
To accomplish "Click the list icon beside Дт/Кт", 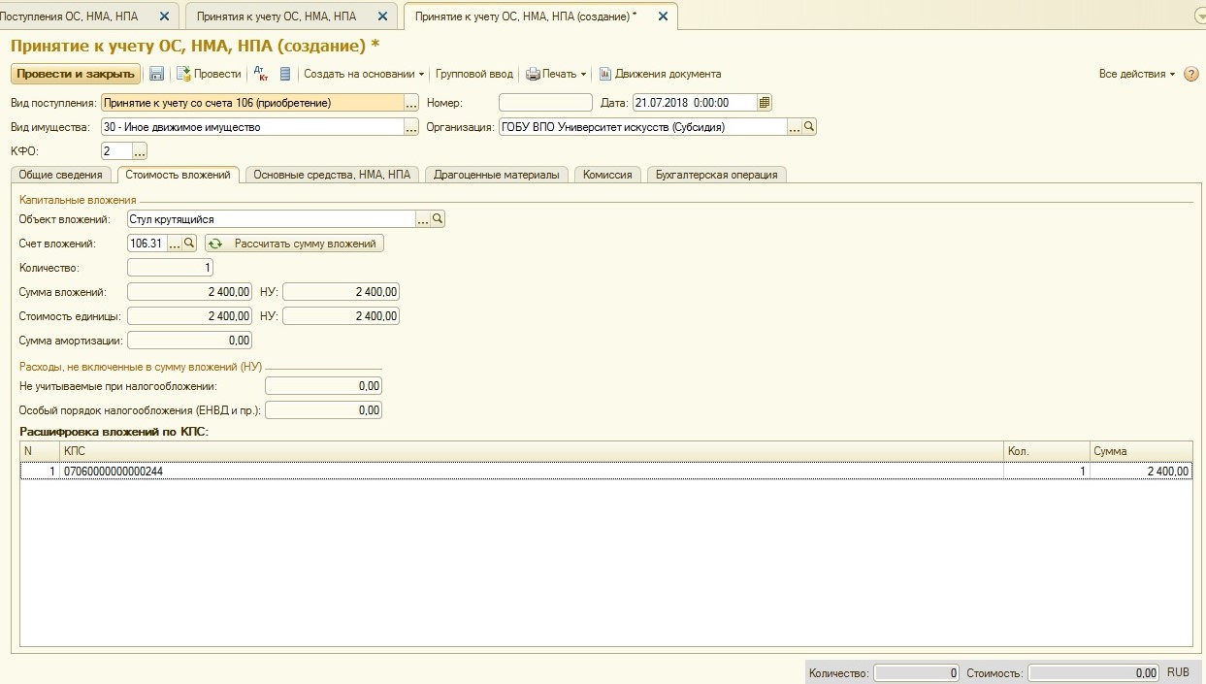I will (x=285, y=74).
